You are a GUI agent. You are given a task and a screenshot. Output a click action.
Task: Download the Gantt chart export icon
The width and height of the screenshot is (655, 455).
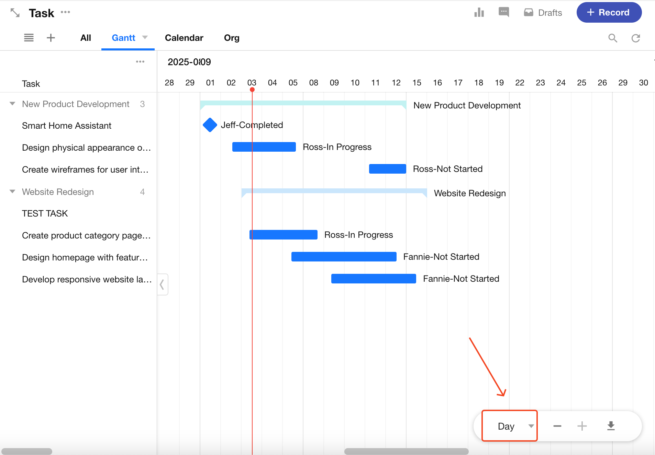coord(611,426)
